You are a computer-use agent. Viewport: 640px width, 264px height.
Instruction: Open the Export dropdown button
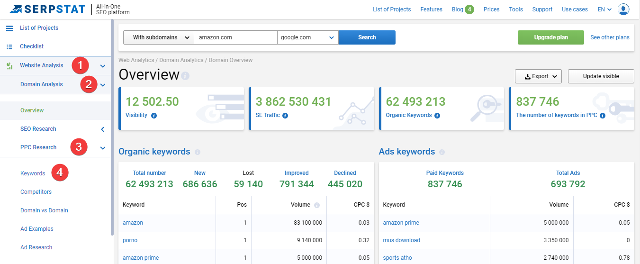click(x=538, y=76)
